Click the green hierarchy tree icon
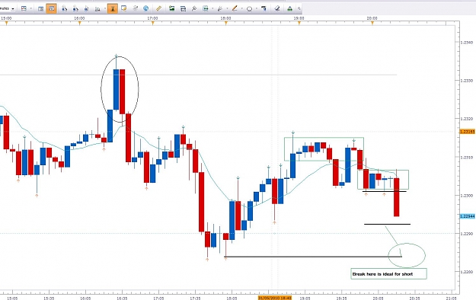The image size is (476, 300). click(x=290, y=8)
